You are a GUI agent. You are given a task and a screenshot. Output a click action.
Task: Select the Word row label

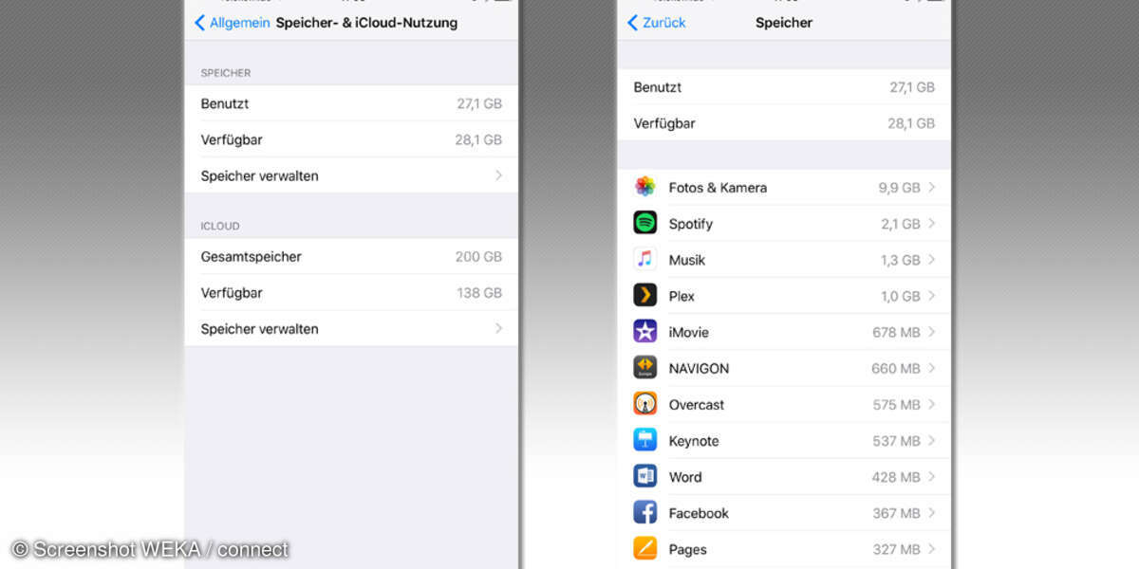coord(685,477)
